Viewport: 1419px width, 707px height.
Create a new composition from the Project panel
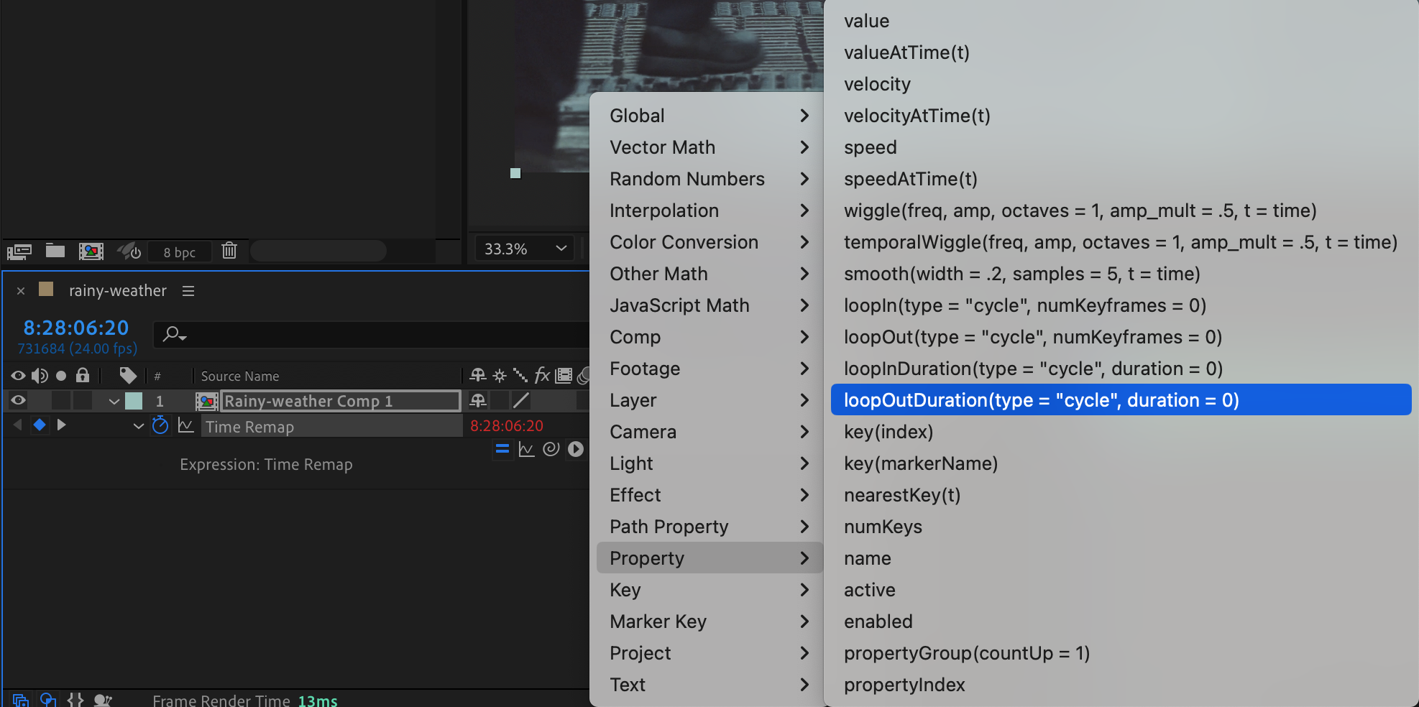91,251
